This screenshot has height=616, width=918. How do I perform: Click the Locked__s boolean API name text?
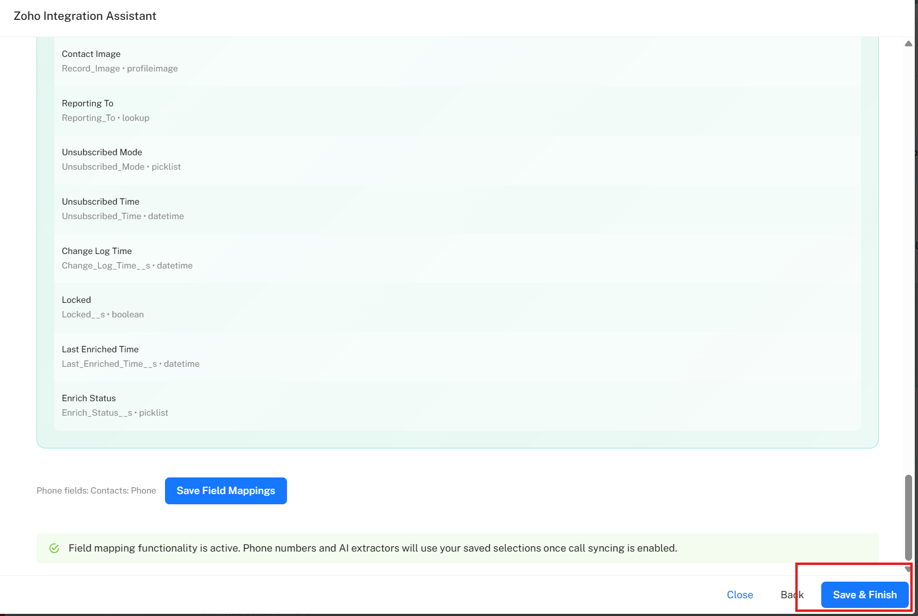point(103,314)
